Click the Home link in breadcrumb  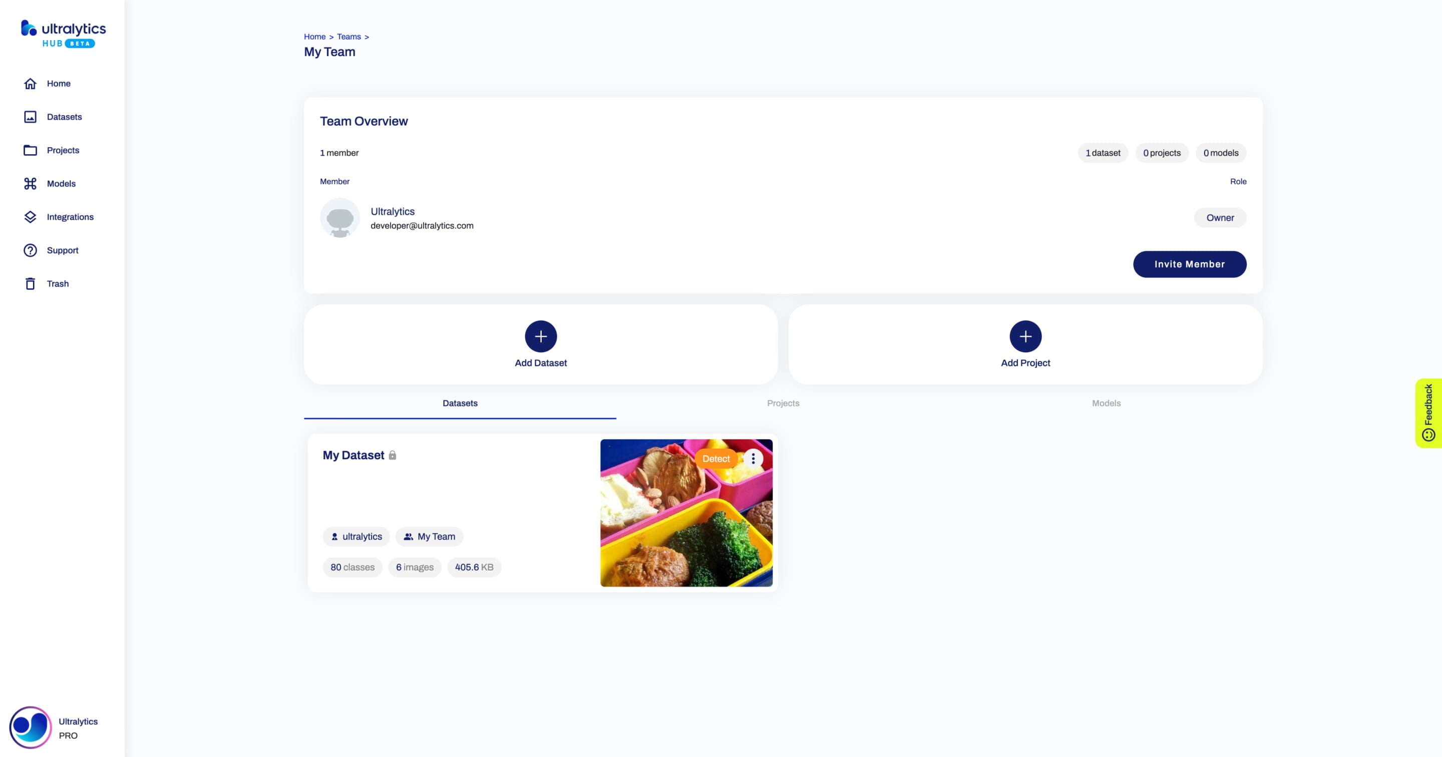click(314, 36)
